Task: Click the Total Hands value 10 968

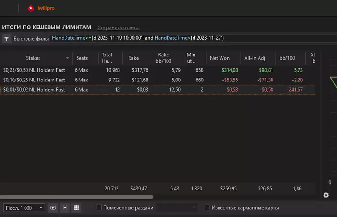Action: (x=113, y=70)
